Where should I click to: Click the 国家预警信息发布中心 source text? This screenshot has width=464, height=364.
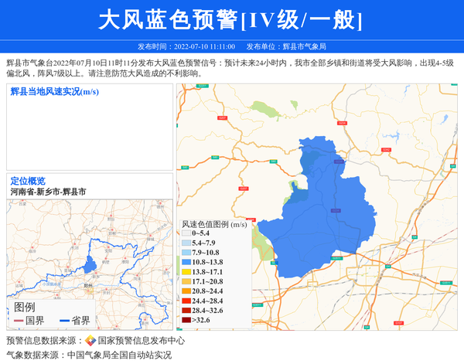141,341
